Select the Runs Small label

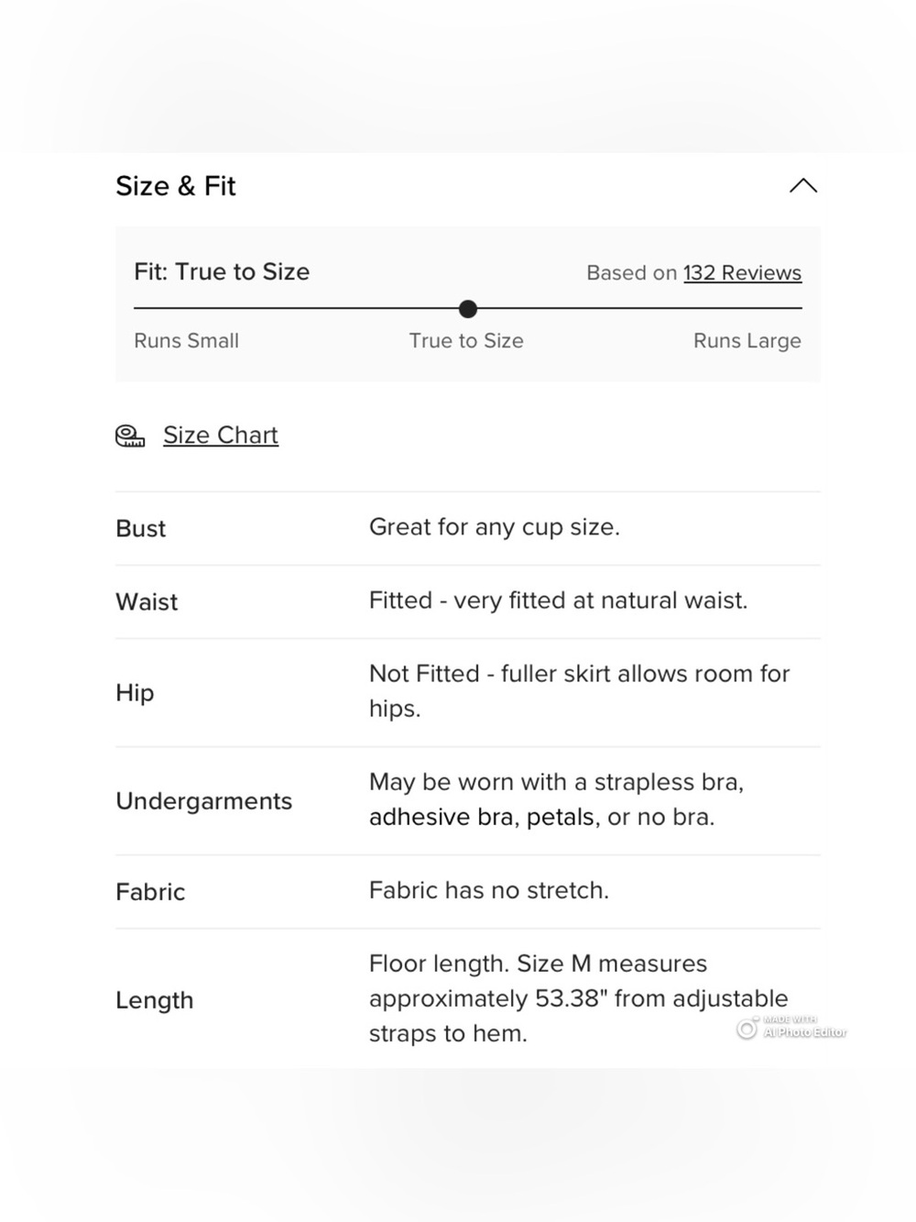click(186, 341)
